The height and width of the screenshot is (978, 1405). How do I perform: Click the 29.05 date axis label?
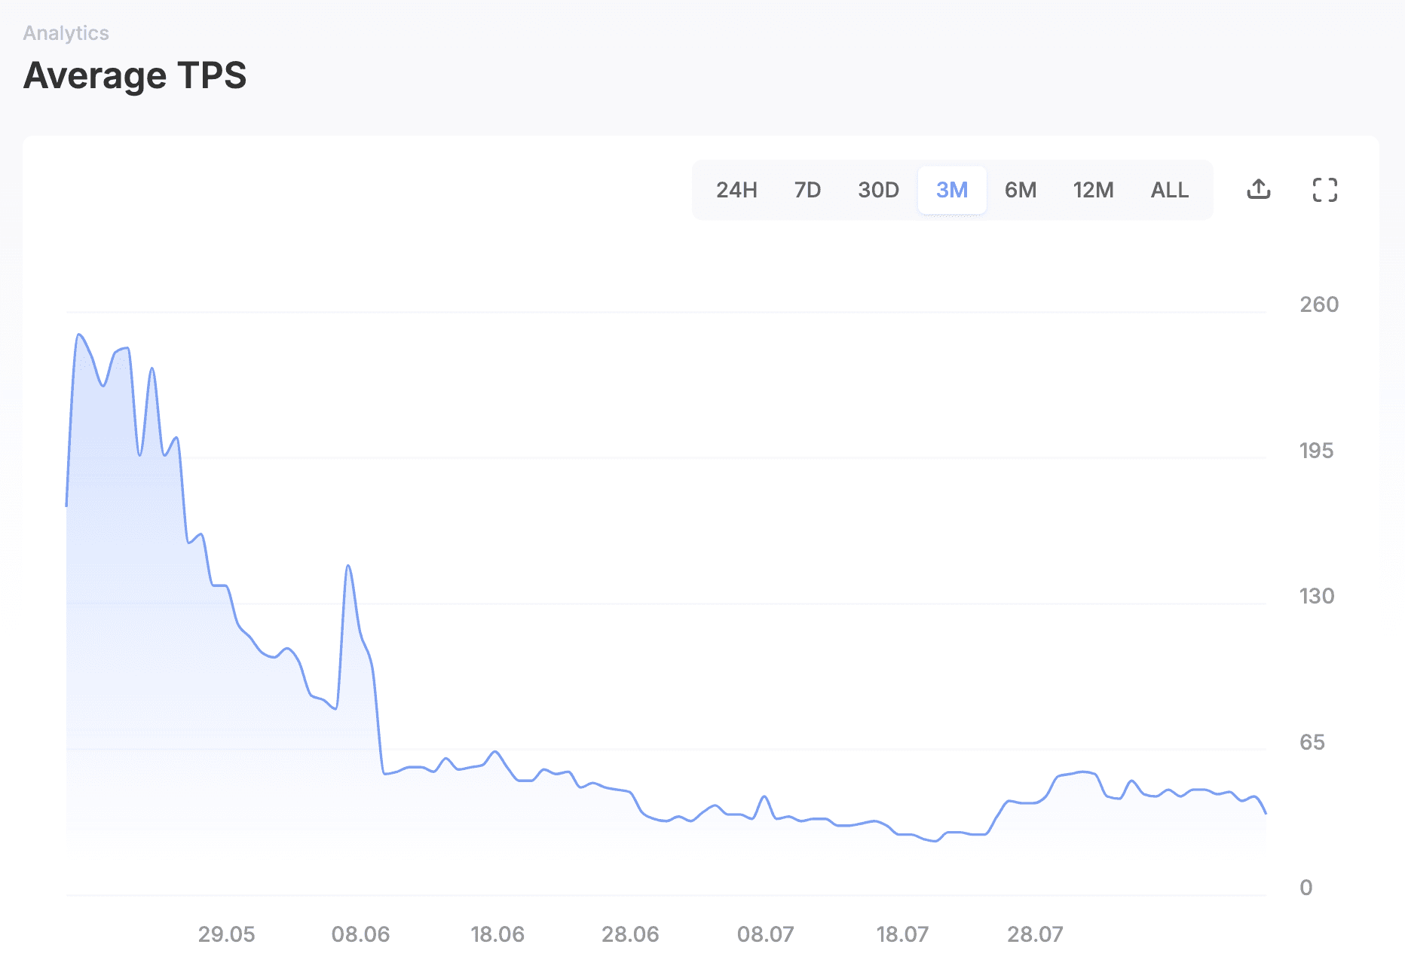tap(226, 934)
